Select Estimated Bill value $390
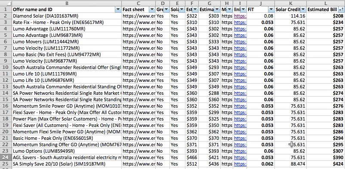This screenshot has width=345, height=169. point(325,157)
